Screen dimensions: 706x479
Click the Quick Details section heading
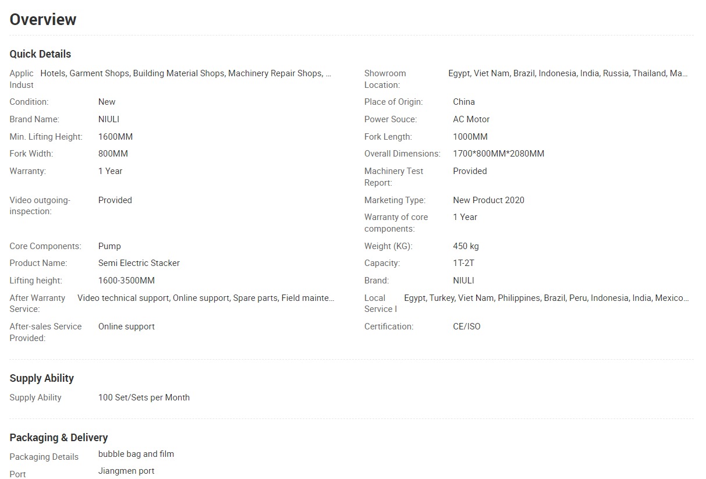click(40, 54)
